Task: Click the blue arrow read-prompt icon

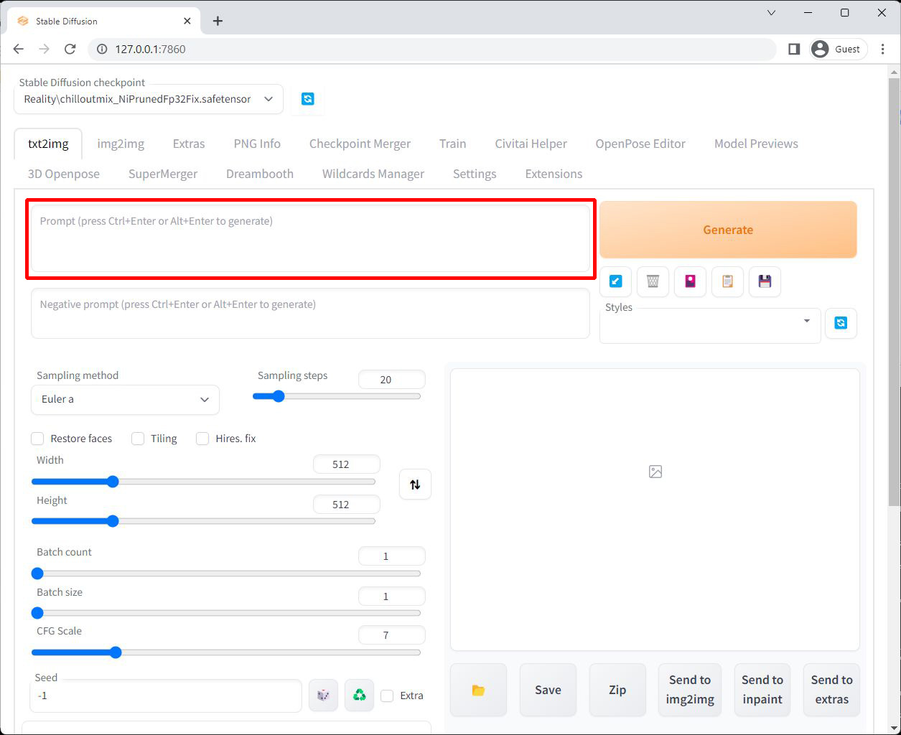Action: [x=615, y=281]
